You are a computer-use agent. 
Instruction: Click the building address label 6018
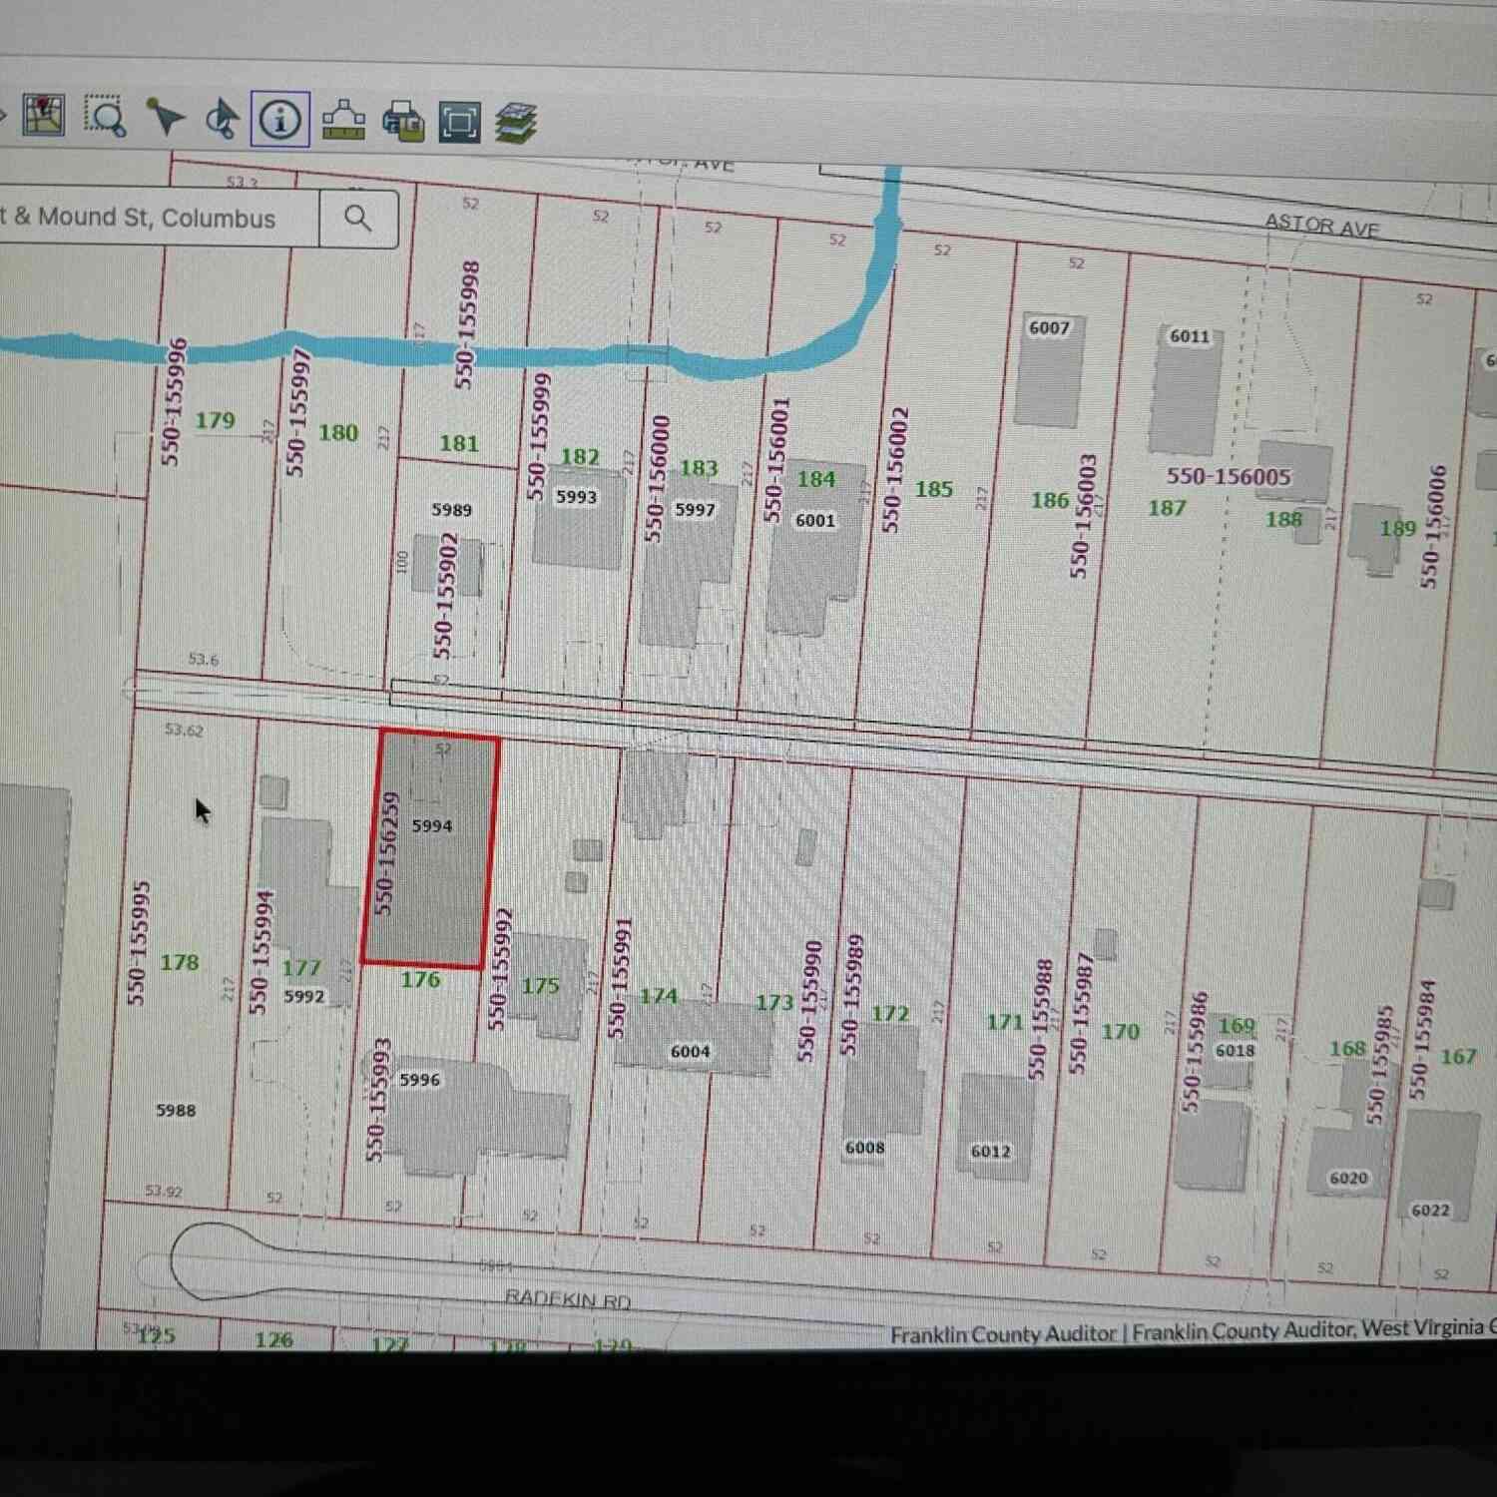pos(1235,1051)
